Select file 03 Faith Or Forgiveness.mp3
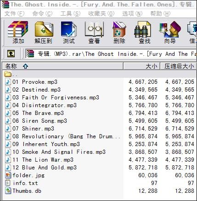This screenshot has width=197, height=201. 56,98
